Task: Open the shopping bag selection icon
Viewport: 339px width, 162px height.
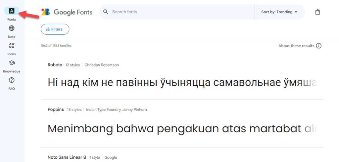Action: pos(317,12)
